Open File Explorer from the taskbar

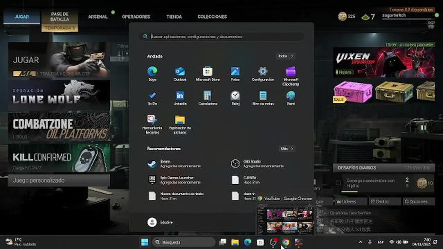coord(235,242)
